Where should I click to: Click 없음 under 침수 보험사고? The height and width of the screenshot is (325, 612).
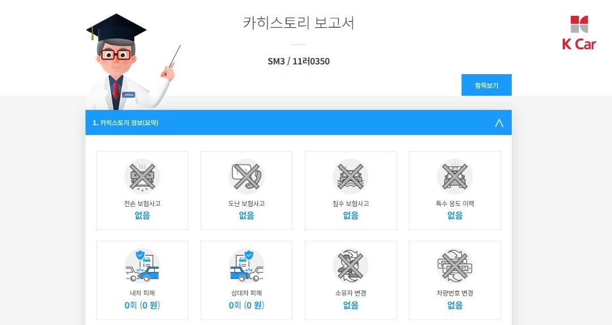point(351,215)
